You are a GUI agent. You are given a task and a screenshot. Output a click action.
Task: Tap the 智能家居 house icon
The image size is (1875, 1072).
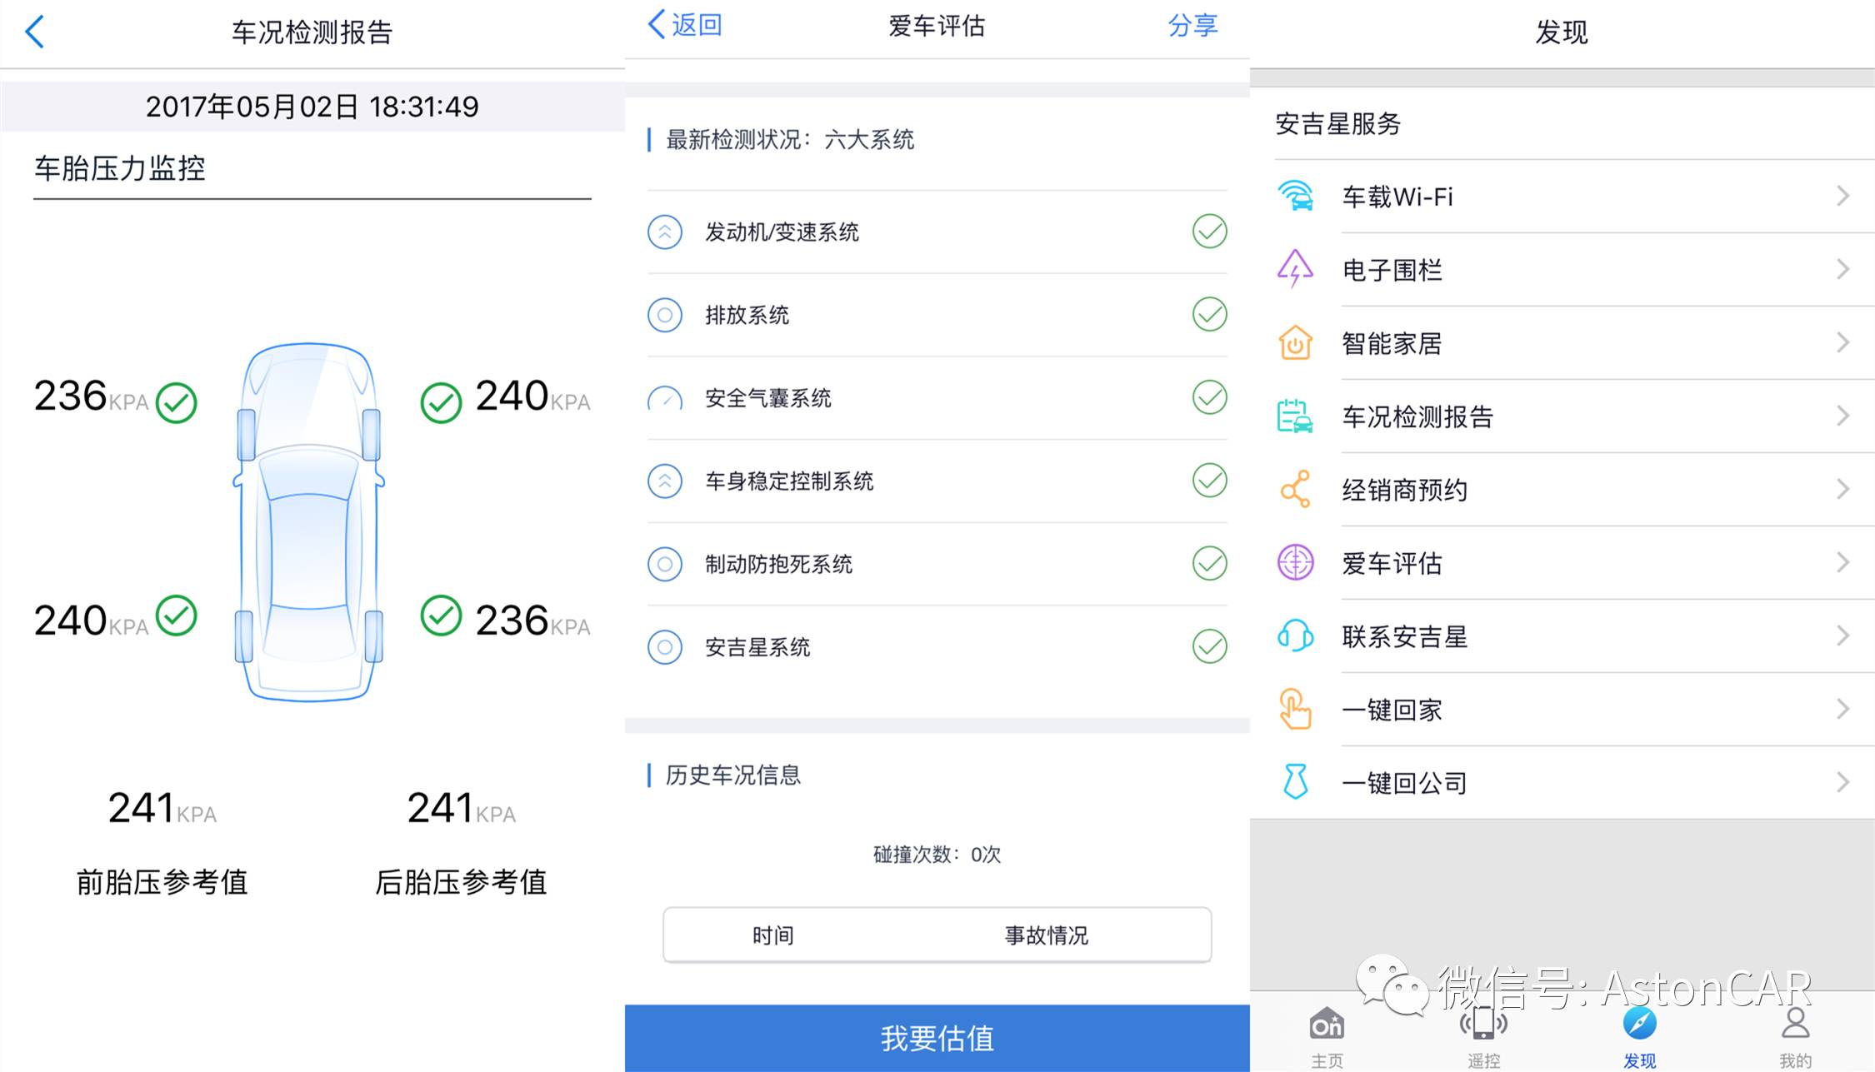pos(1295,342)
